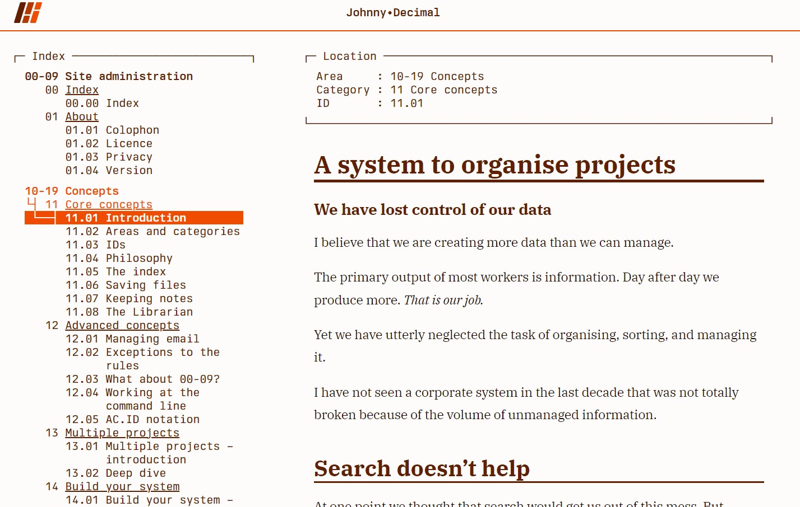Open the 11 Core concepts link
The height and width of the screenshot is (507, 800).
click(x=109, y=205)
